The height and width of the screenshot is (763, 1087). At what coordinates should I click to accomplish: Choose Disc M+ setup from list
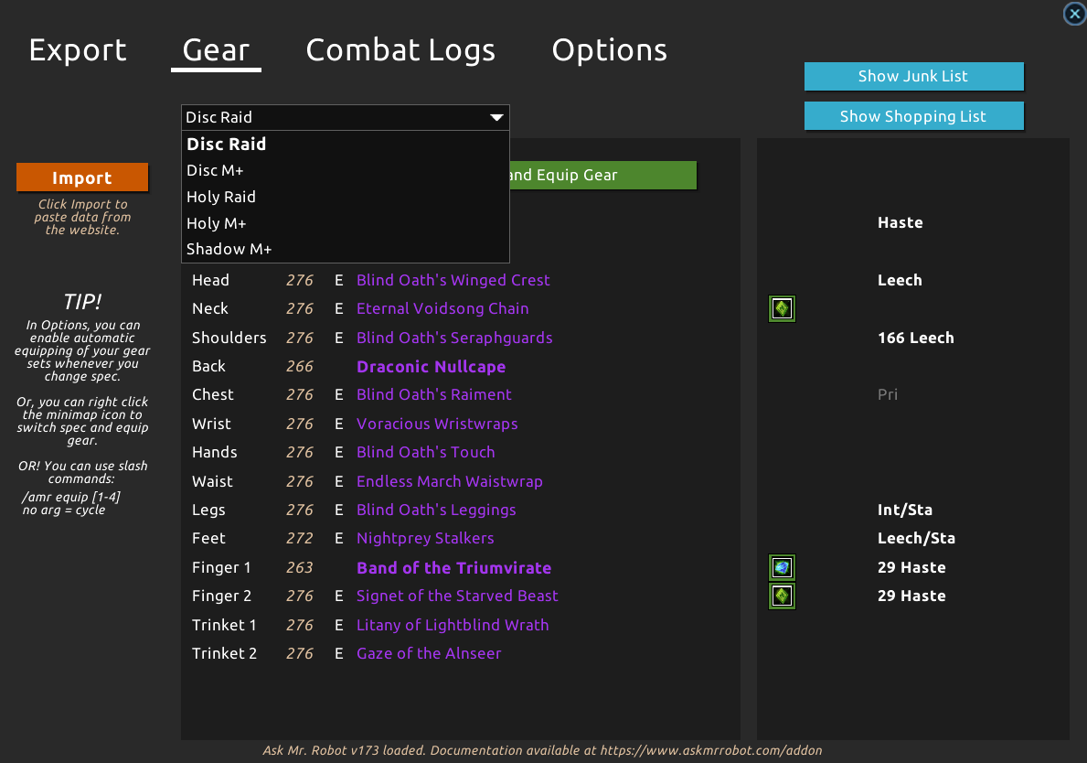346,170
